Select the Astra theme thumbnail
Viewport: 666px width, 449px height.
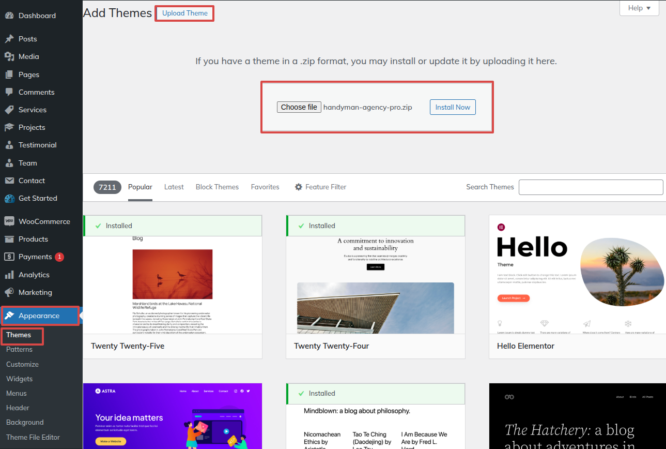(x=173, y=416)
